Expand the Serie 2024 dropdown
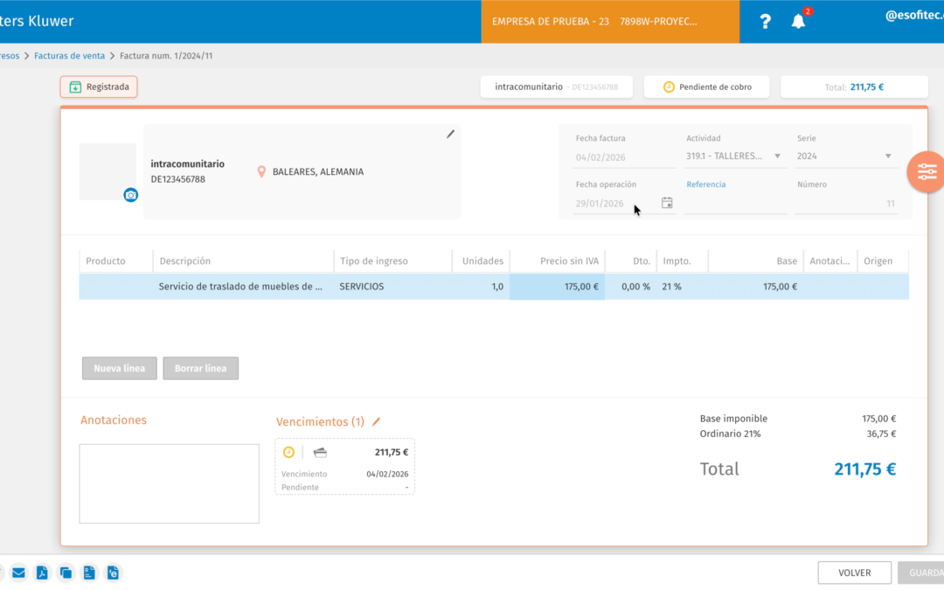This screenshot has width=944, height=590. [888, 156]
